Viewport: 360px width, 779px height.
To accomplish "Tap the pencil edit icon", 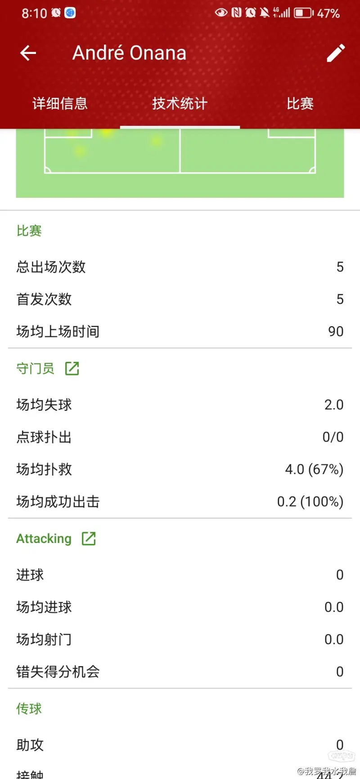I will coord(336,53).
